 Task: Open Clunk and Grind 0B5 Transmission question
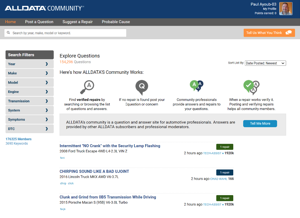click(108, 197)
